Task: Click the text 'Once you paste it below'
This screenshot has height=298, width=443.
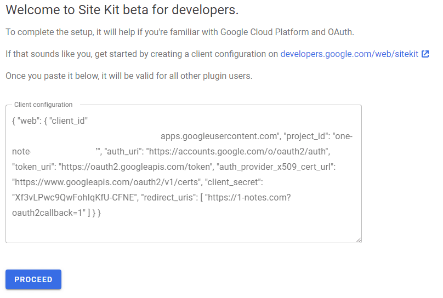Action: pyautogui.click(x=52, y=76)
